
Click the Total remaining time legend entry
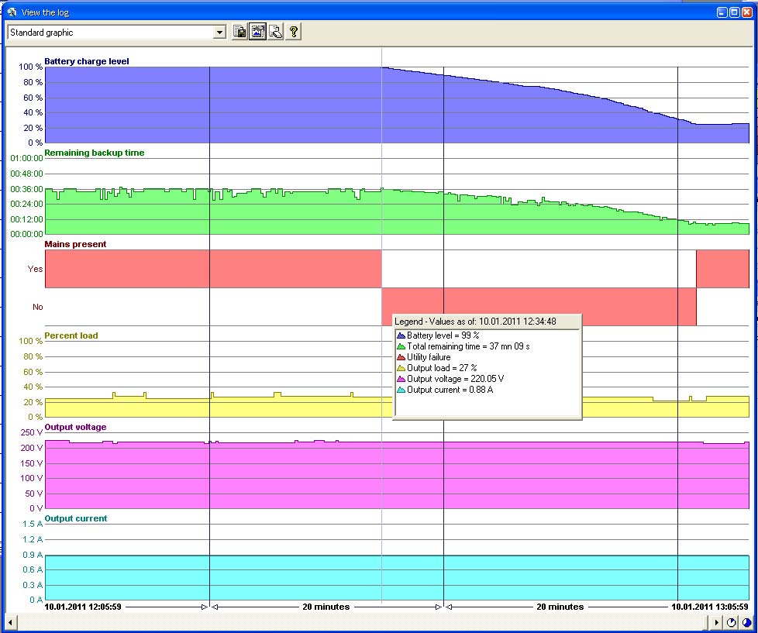click(x=468, y=346)
